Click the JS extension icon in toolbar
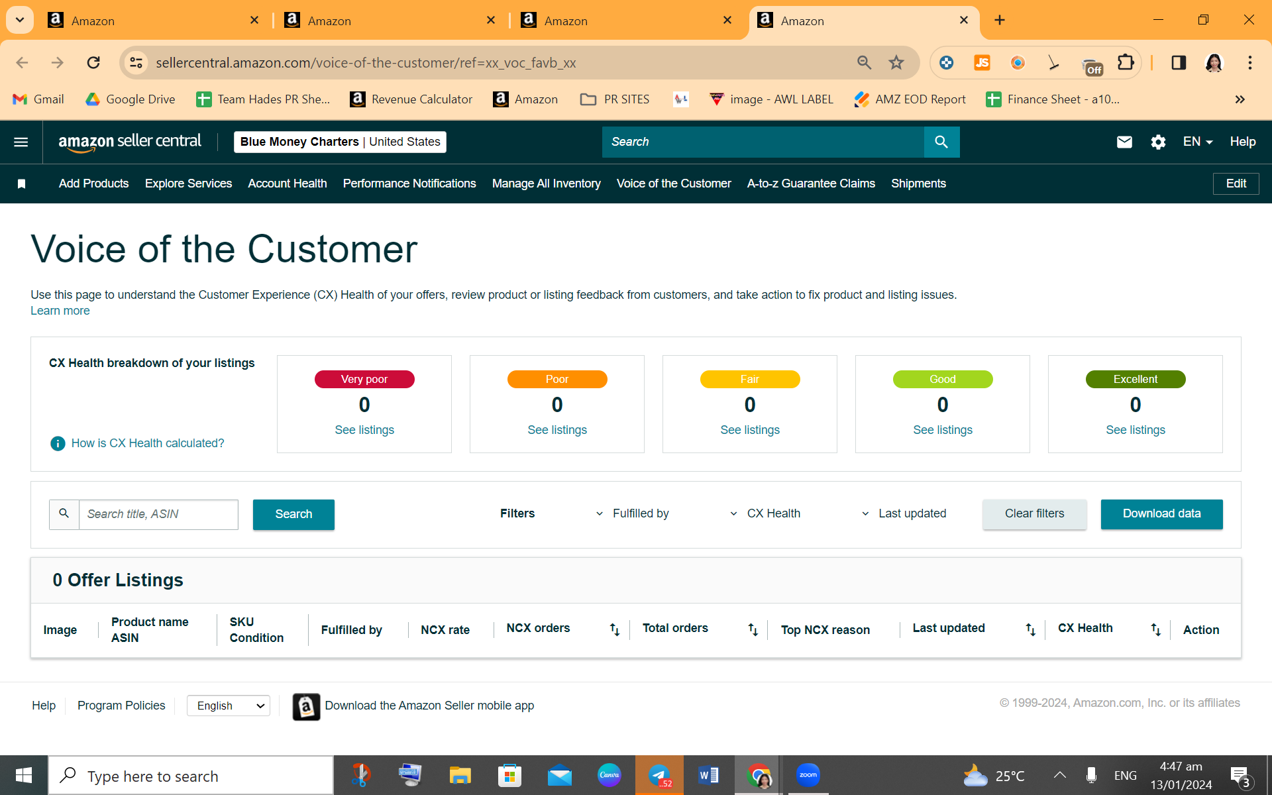Screen dimensions: 1272x795 tap(982, 62)
